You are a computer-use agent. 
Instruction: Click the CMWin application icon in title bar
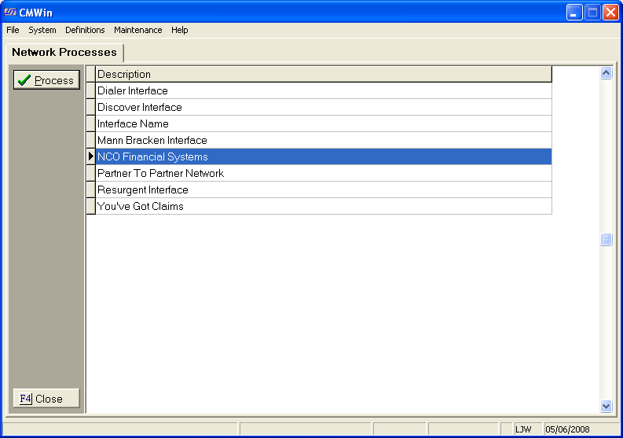pos(12,13)
